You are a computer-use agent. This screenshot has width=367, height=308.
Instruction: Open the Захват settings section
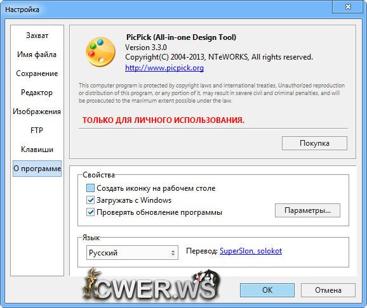point(37,35)
